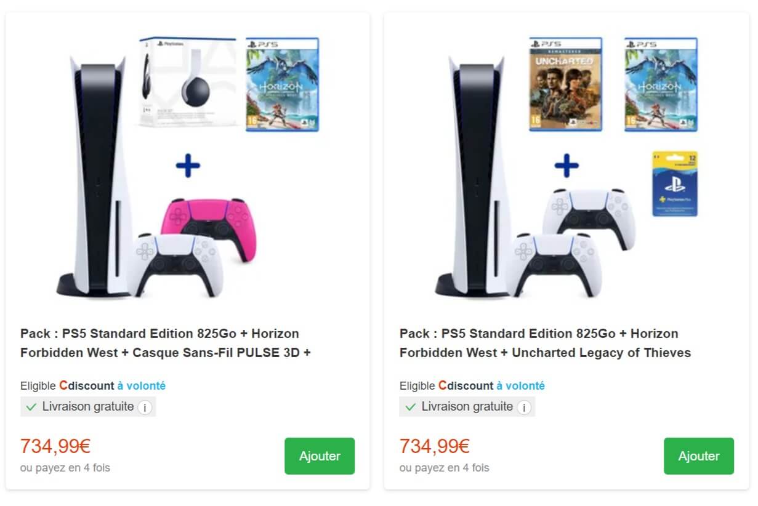Add the PULSE 3D headset pack to cart
This screenshot has width=758, height=506.
tap(320, 456)
